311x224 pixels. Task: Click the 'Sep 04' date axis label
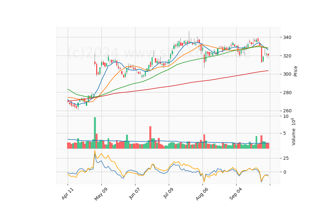pyautogui.click(x=236, y=194)
